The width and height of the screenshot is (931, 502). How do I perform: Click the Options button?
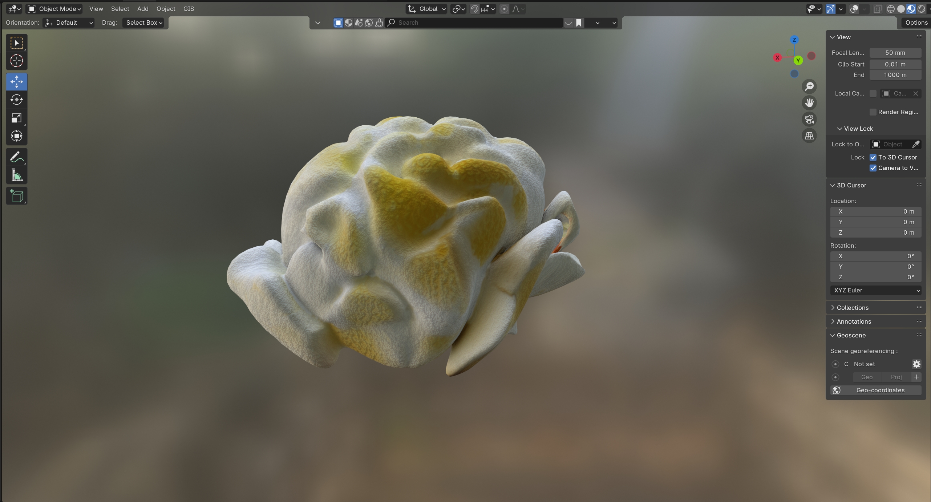pos(916,23)
